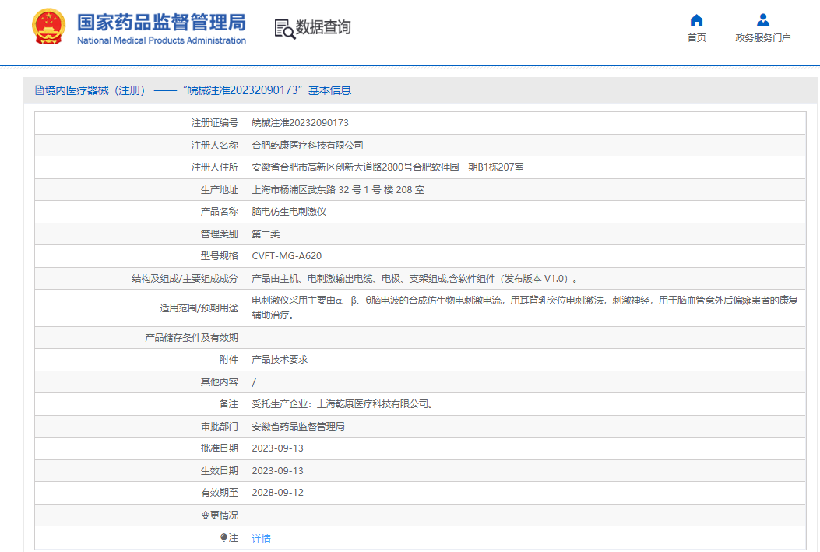The width and height of the screenshot is (820, 552).
Task: Select structure text 产品由主机、电刺激输出电缆
Action: tap(415, 279)
